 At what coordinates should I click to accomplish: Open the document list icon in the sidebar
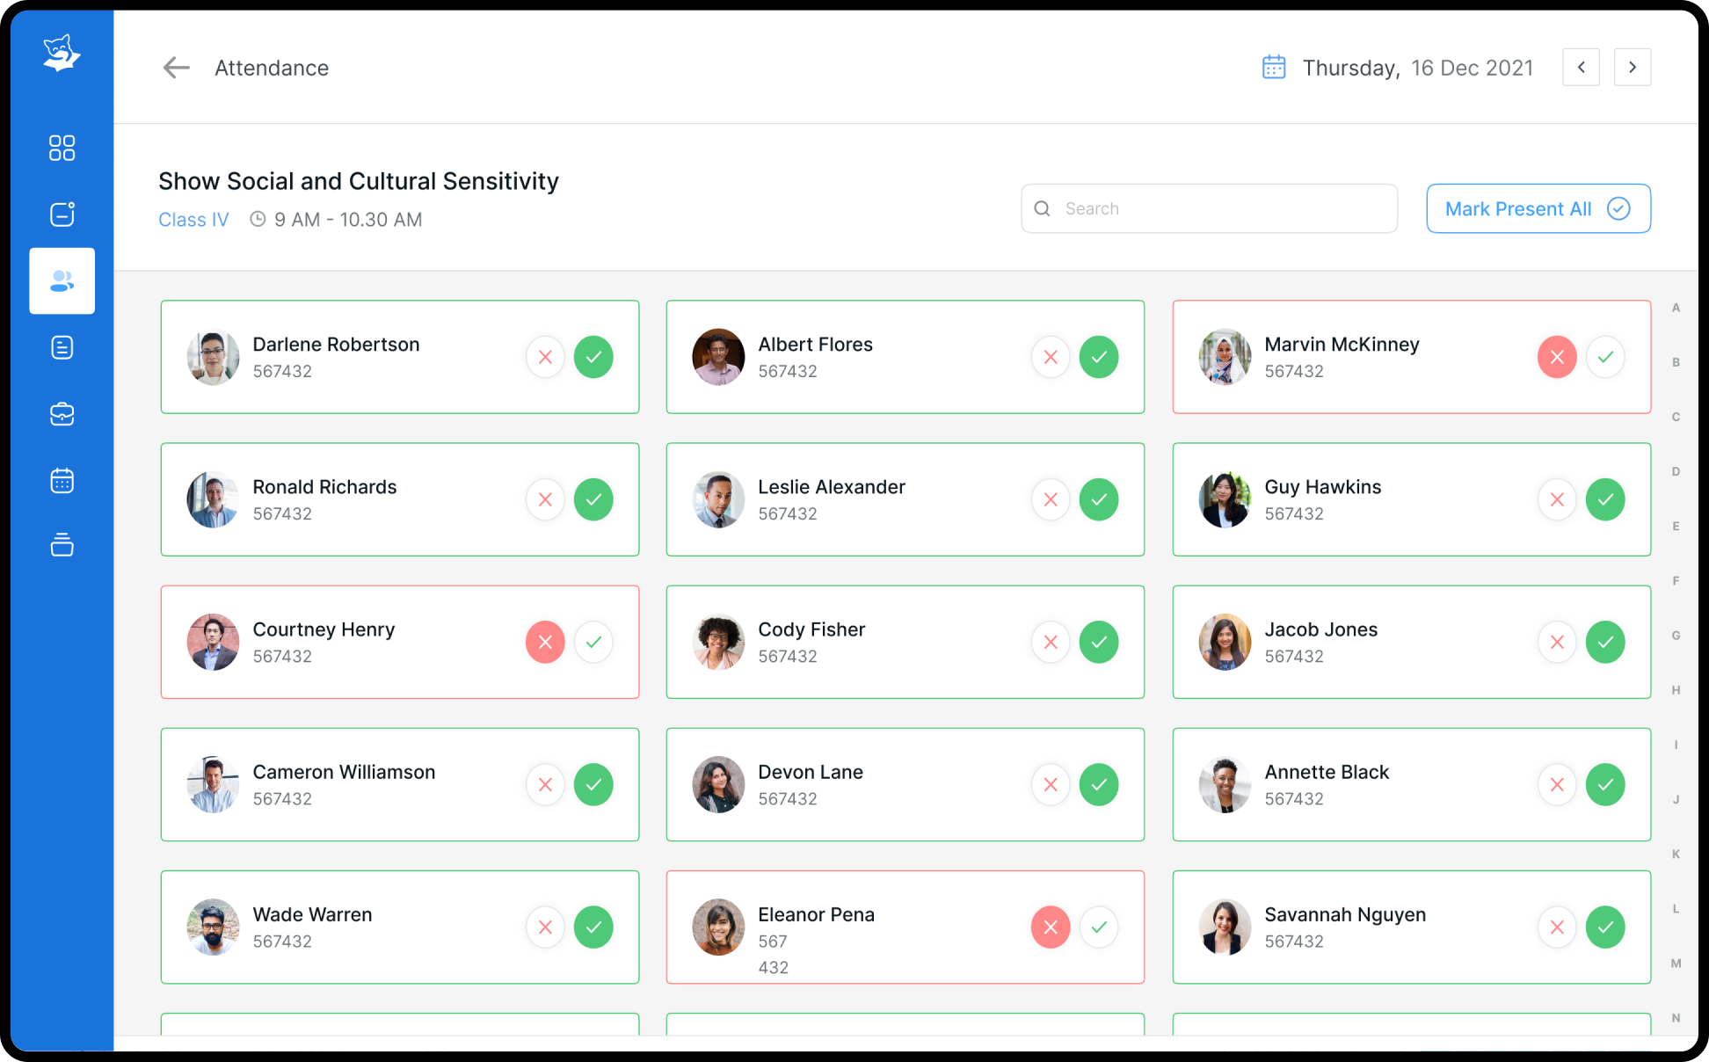(x=62, y=347)
